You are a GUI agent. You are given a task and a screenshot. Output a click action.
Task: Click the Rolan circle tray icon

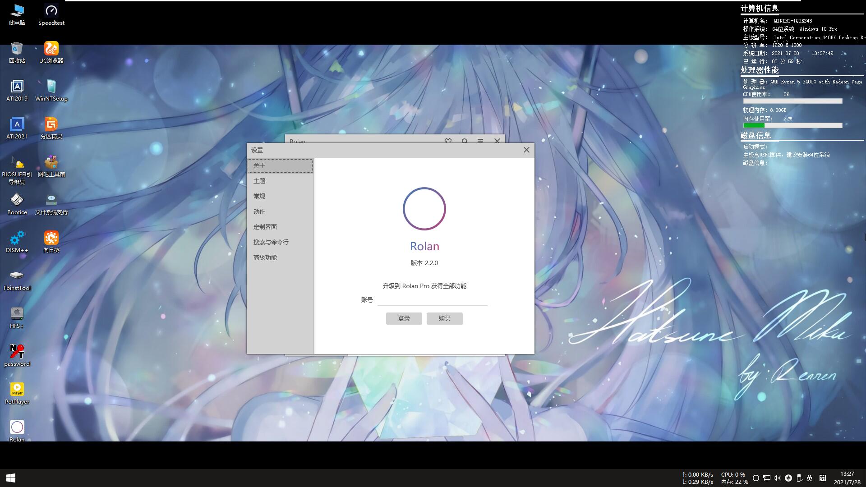[x=756, y=478]
